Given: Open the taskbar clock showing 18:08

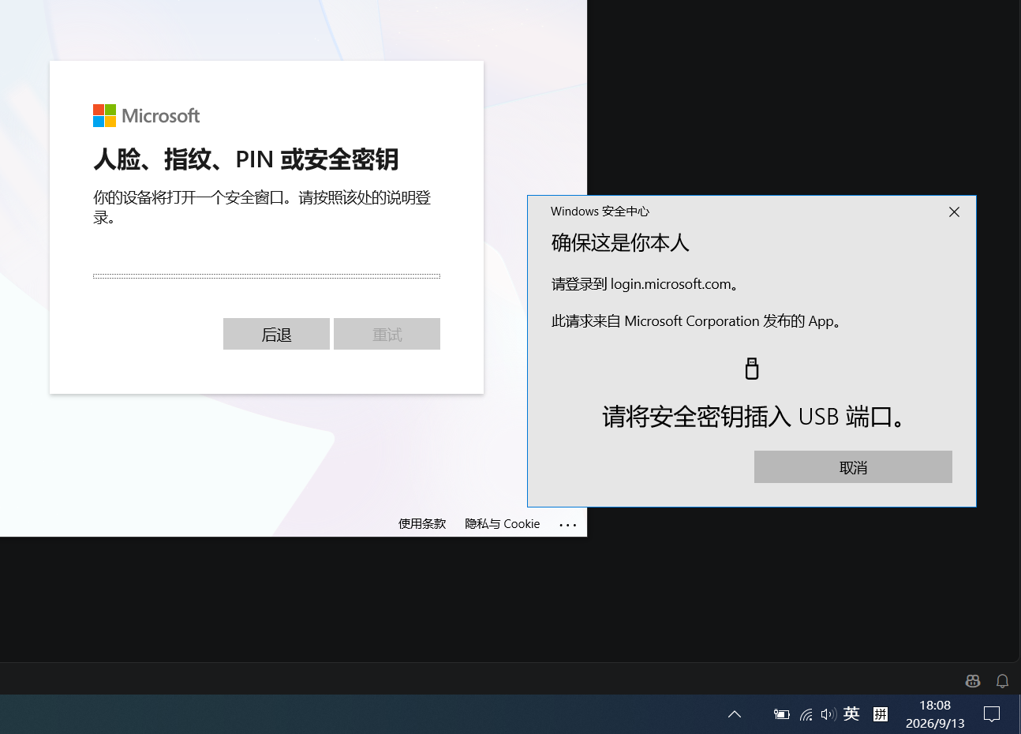Looking at the screenshot, I should tap(935, 714).
